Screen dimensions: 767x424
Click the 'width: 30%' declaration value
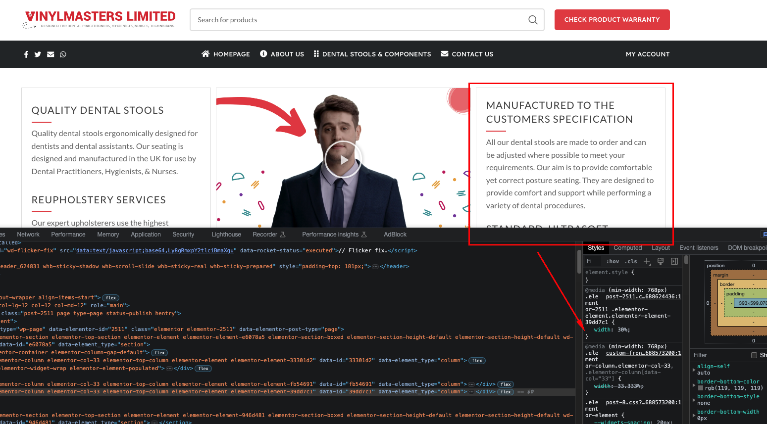[x=623, y=330]
